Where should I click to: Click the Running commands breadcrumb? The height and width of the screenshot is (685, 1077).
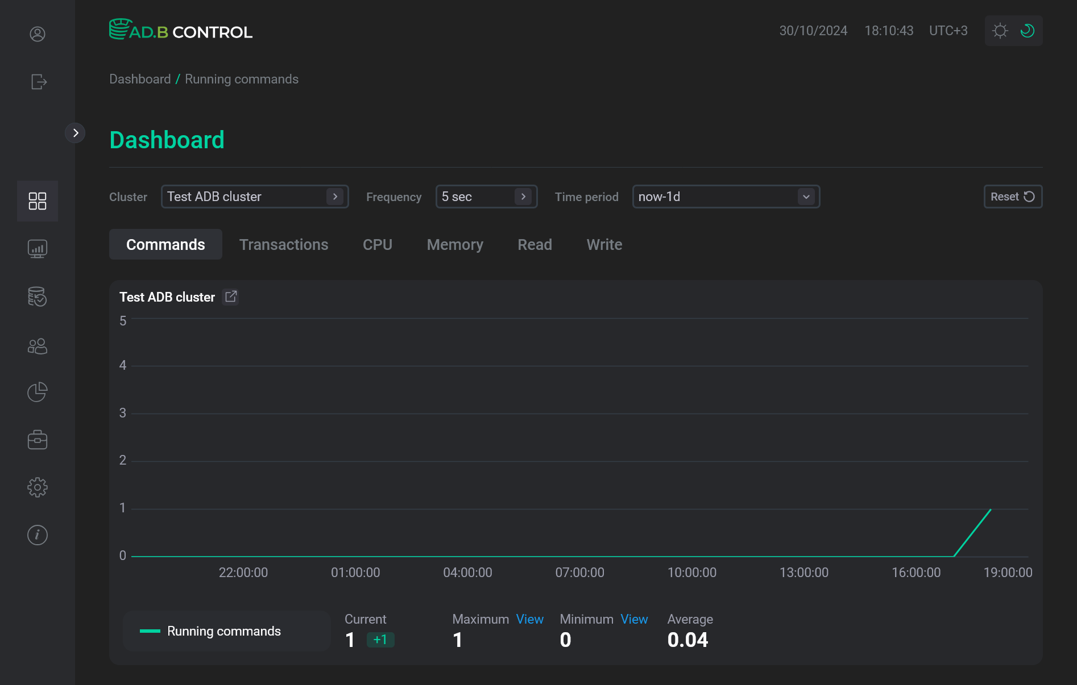click(242, 79)
